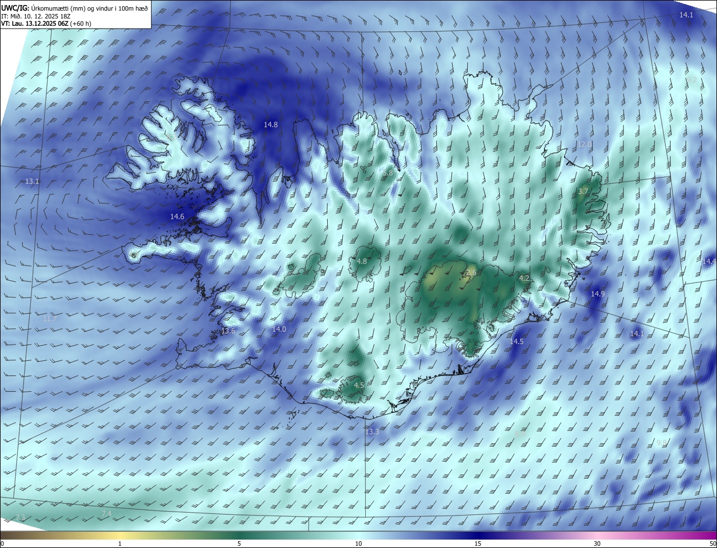The image size is (717, 548).
Task: Click the 12.0 value label on the map
Action: pyautogui.click(x=584, y=145)
